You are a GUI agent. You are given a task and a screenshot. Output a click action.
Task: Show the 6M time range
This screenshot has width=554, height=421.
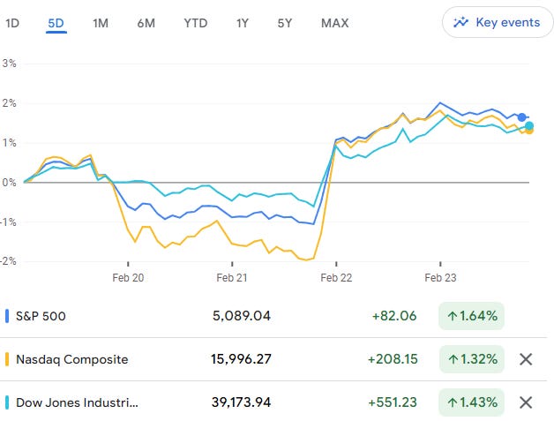pyautogui.click(x=146, y=23)
